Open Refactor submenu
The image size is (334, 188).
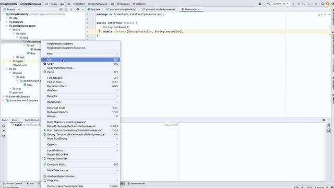[x=80, y=96]
